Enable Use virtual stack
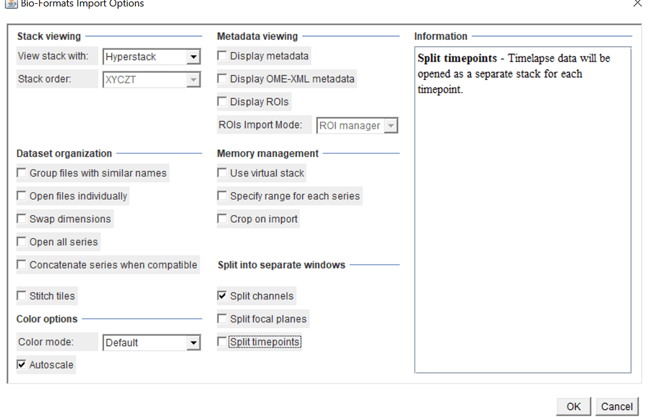 pyautogui.click(x=222, y=173)
